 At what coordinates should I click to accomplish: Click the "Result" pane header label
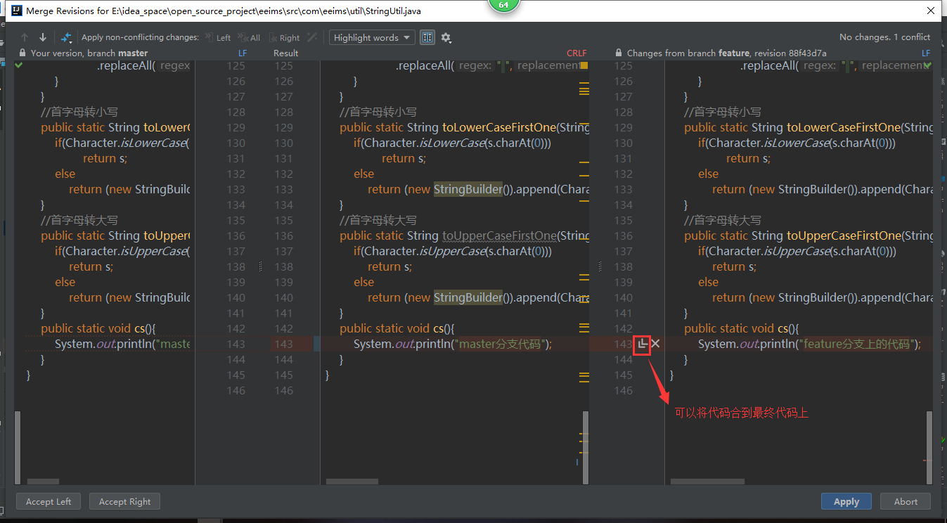(x=286, y=53)
